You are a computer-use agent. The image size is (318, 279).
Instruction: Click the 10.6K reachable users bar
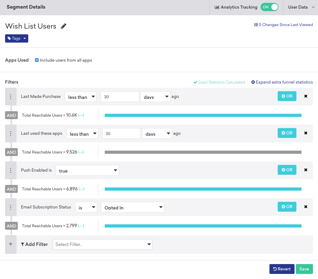coord(203,115)
